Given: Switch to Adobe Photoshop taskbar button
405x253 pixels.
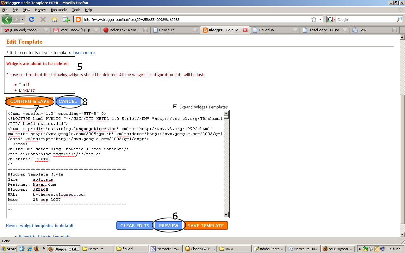Looking at the screenshot, I should click(x=268, y=249).
